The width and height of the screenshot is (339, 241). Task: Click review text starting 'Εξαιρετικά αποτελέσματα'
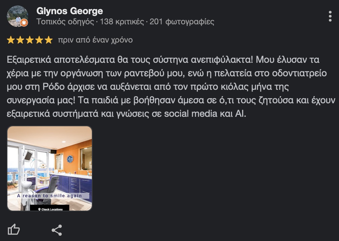point(171,86)
